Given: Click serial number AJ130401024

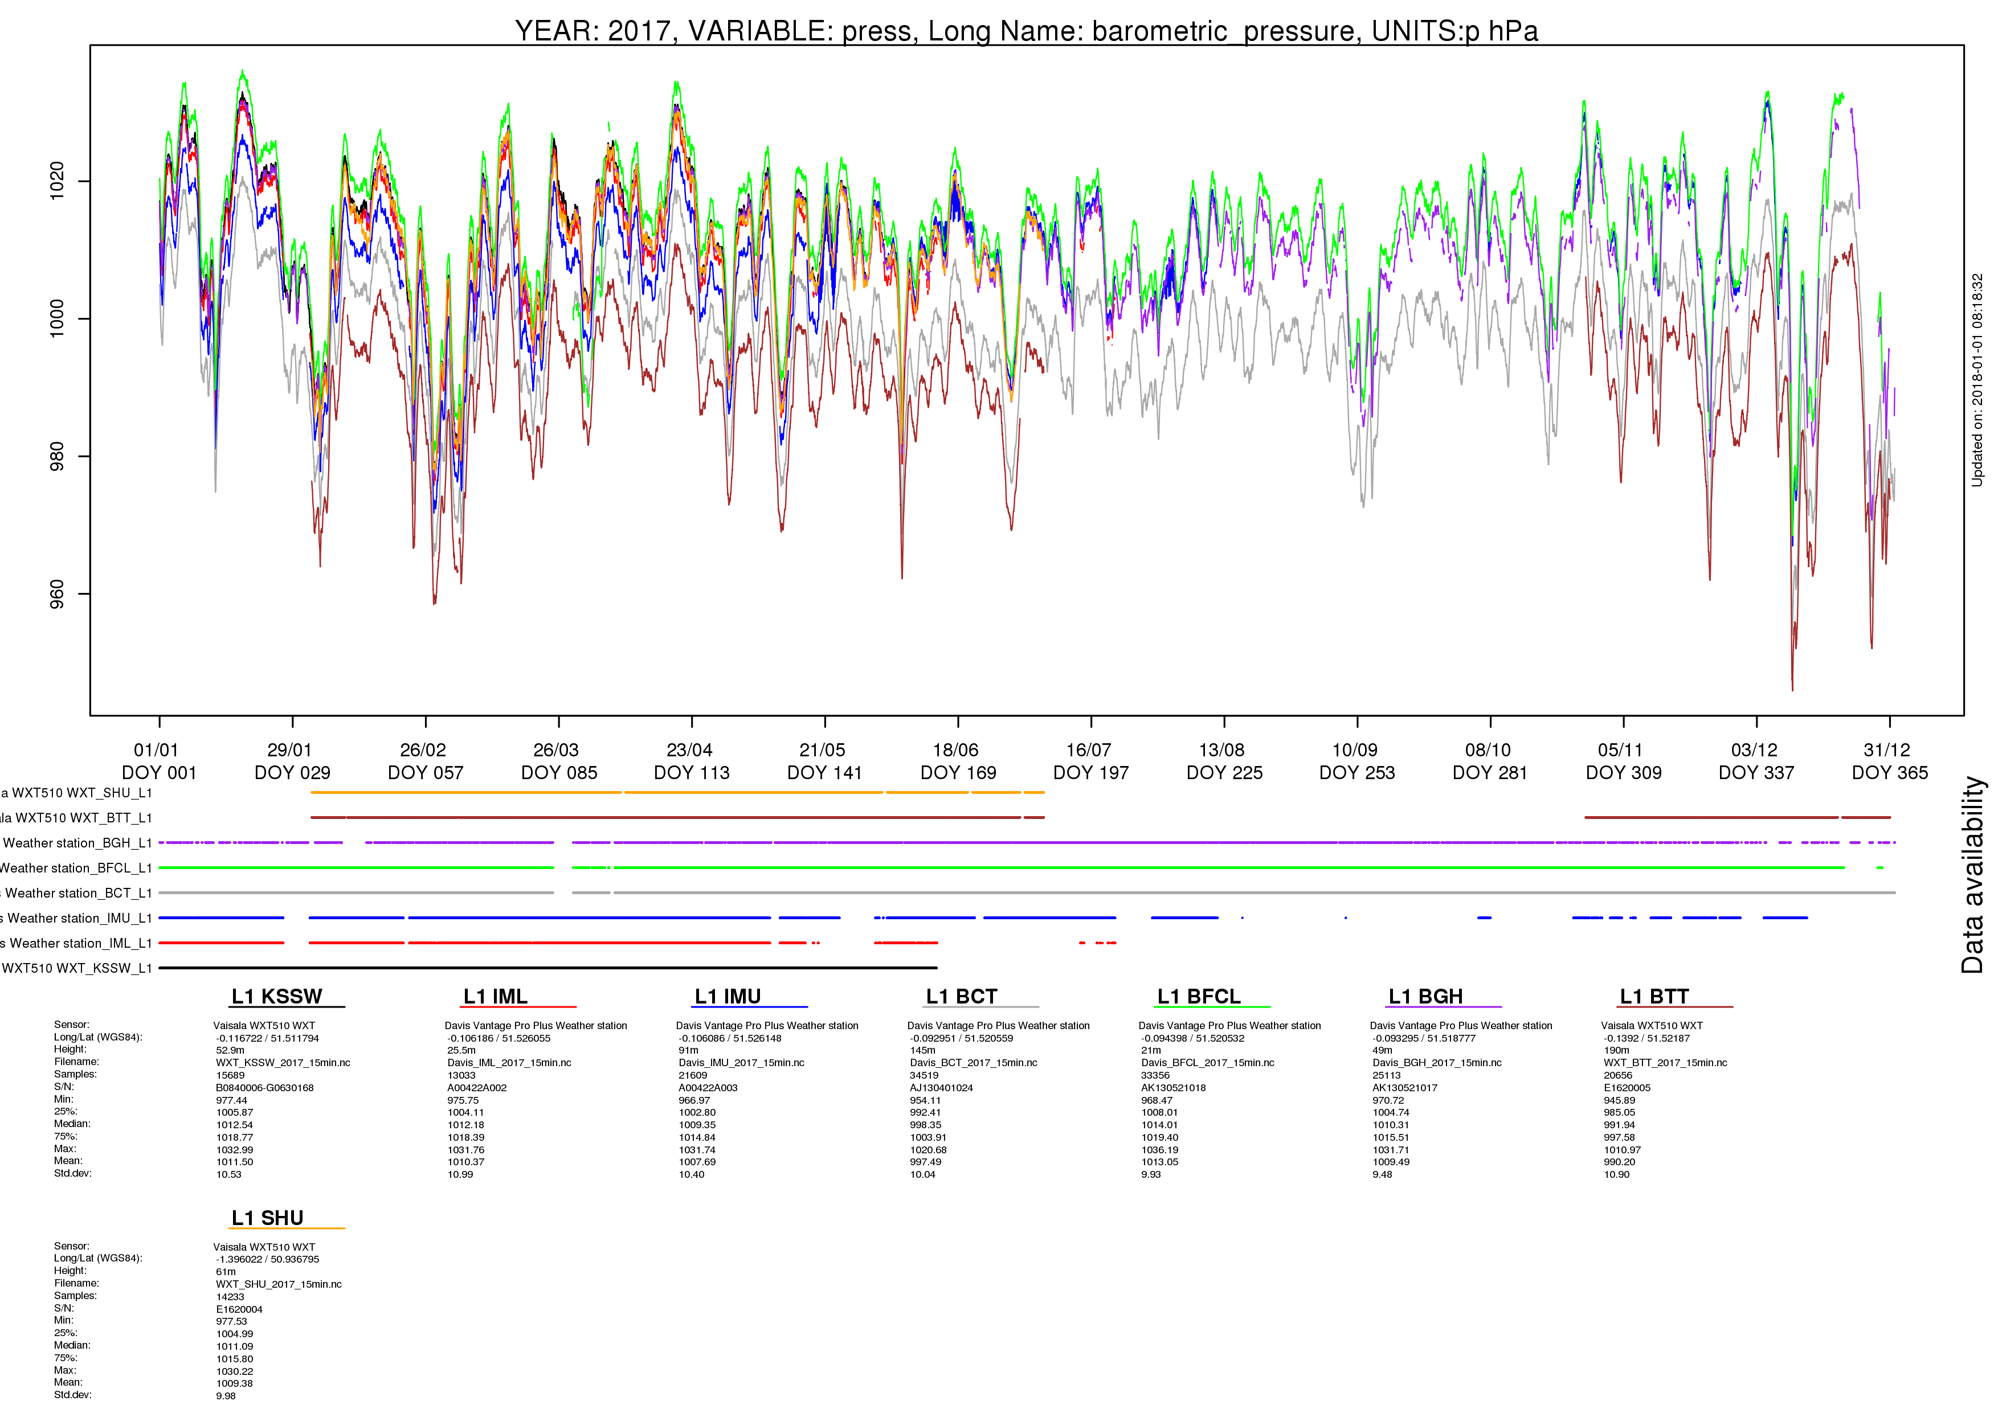Looking at the screenshot, I should [942, 1088].
